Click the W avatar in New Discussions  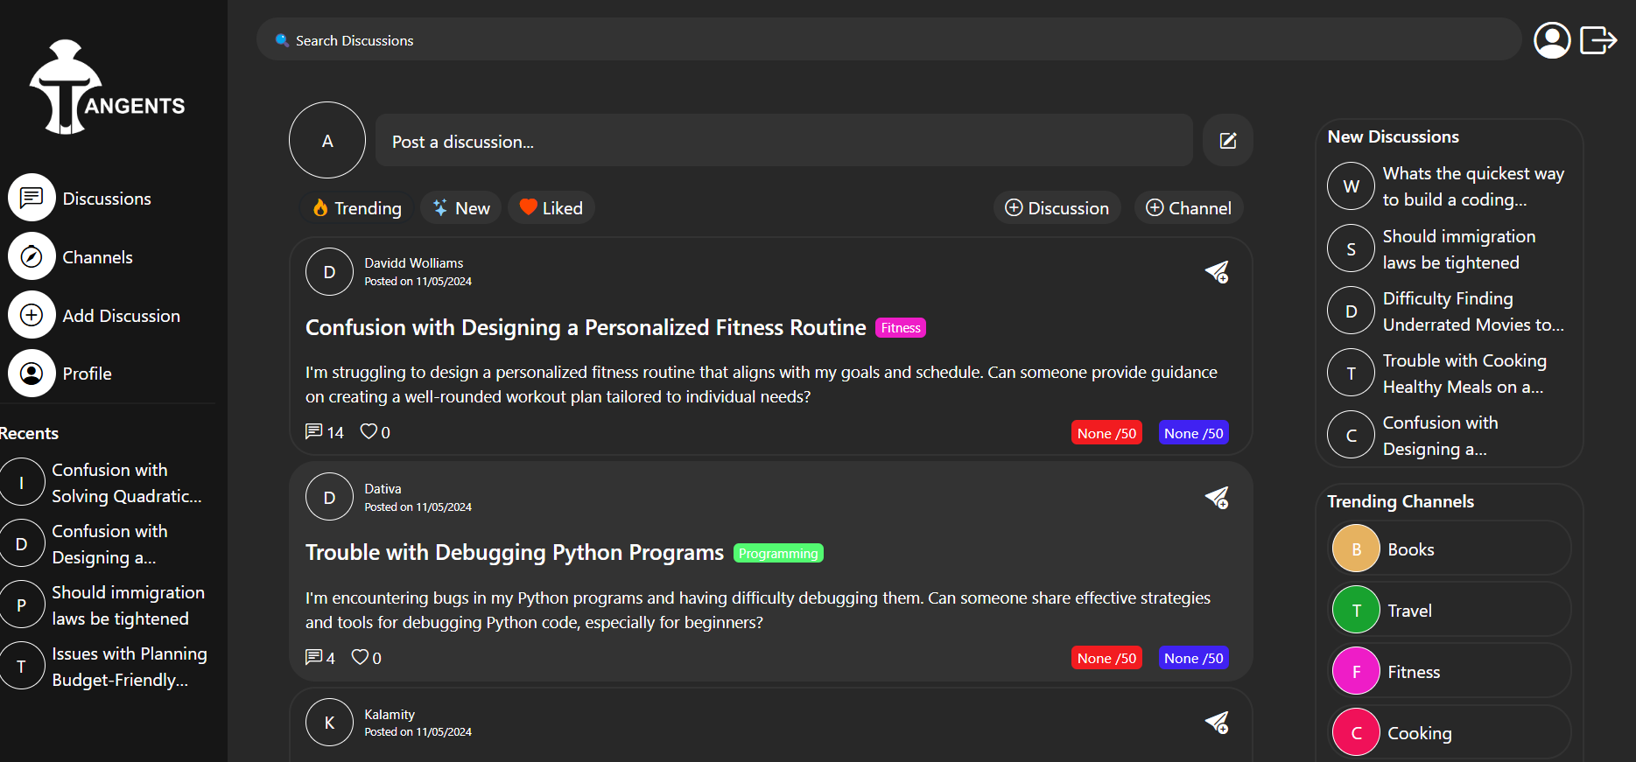pos(1351,186)
